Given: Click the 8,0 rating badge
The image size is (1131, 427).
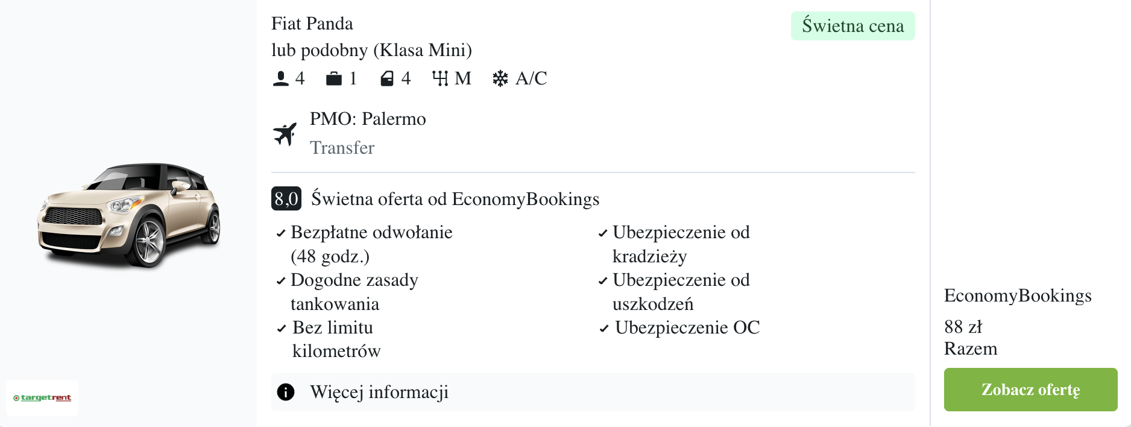Looking at the screenshot, I should (285, 198).
